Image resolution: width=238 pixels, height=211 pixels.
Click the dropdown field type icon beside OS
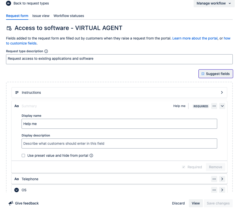(x=17, y=190)
